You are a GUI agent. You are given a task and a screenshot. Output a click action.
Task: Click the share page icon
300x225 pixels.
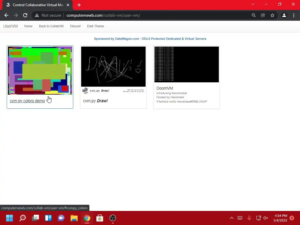click(263, 15)
